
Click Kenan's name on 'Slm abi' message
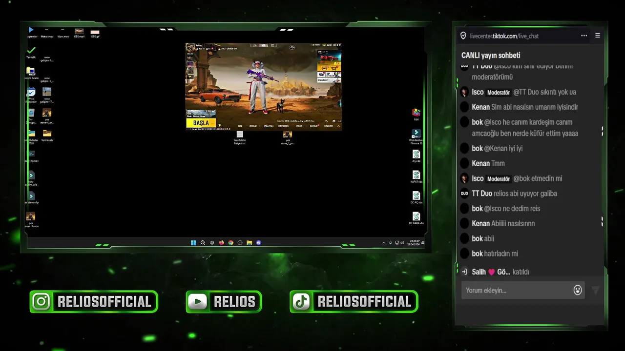click(x=481, y=107)
